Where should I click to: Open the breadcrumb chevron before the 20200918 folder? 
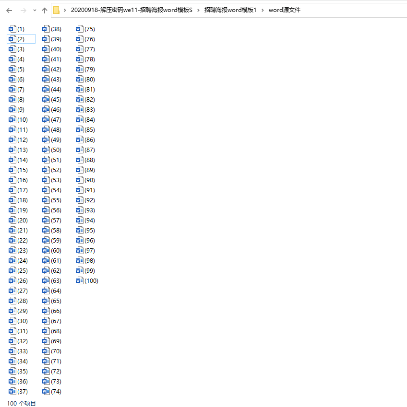point(65,10)
